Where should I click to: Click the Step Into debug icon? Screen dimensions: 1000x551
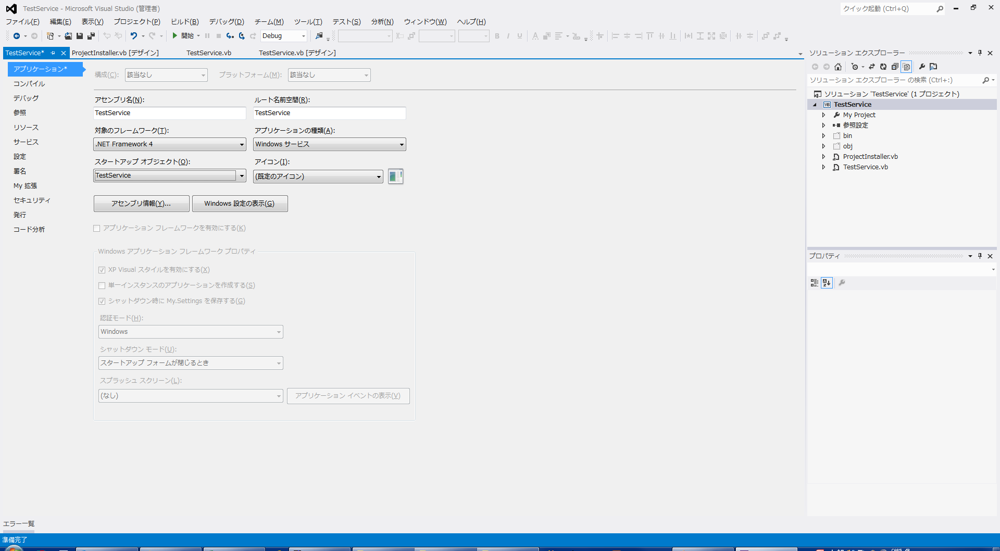coord(230,36)
